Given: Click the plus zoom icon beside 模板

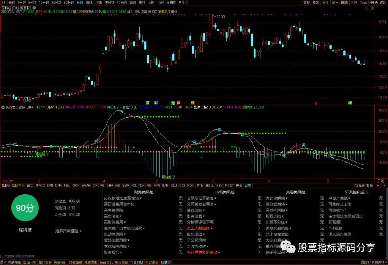Looking at the screenshot, I should 378,185.
